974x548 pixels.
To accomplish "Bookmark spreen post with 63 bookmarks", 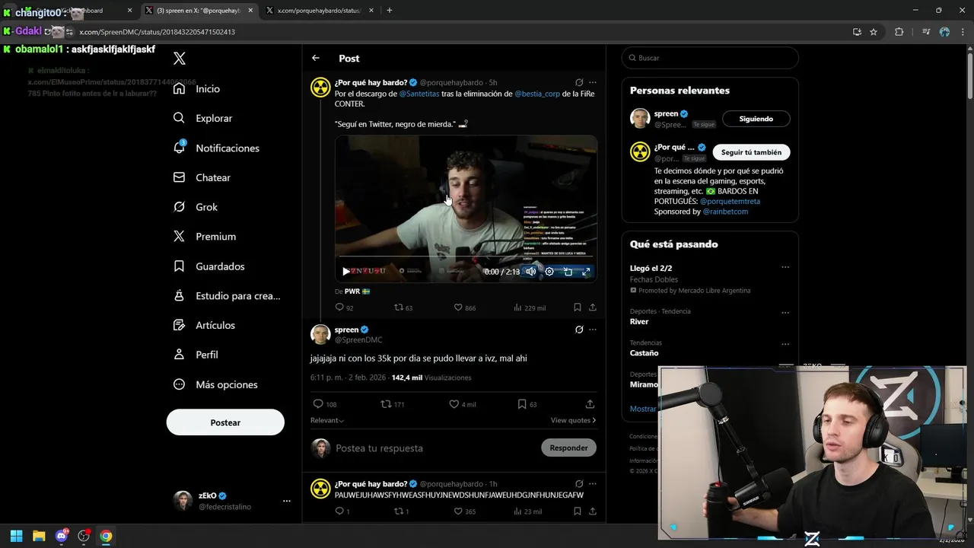I will [527, 404].
